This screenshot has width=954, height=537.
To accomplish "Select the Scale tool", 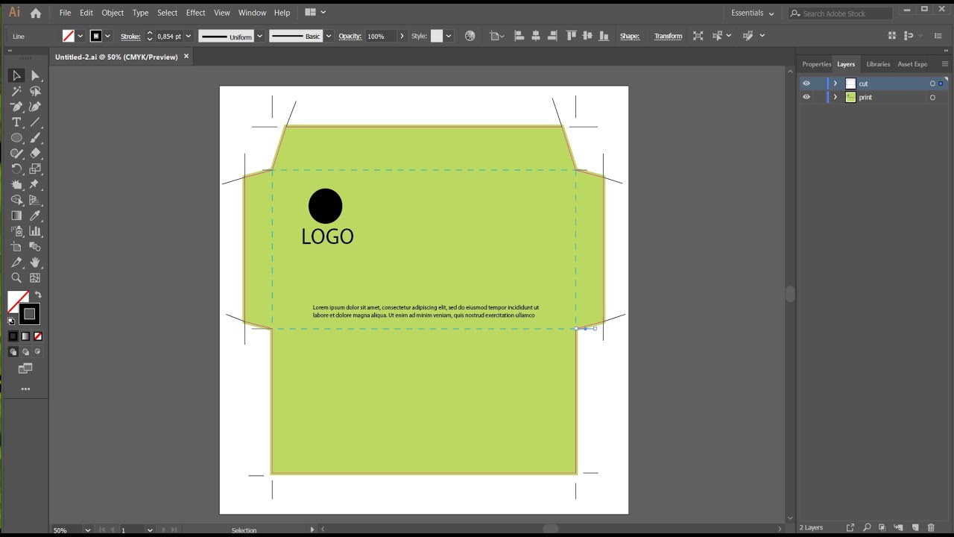I will [35, 169].
